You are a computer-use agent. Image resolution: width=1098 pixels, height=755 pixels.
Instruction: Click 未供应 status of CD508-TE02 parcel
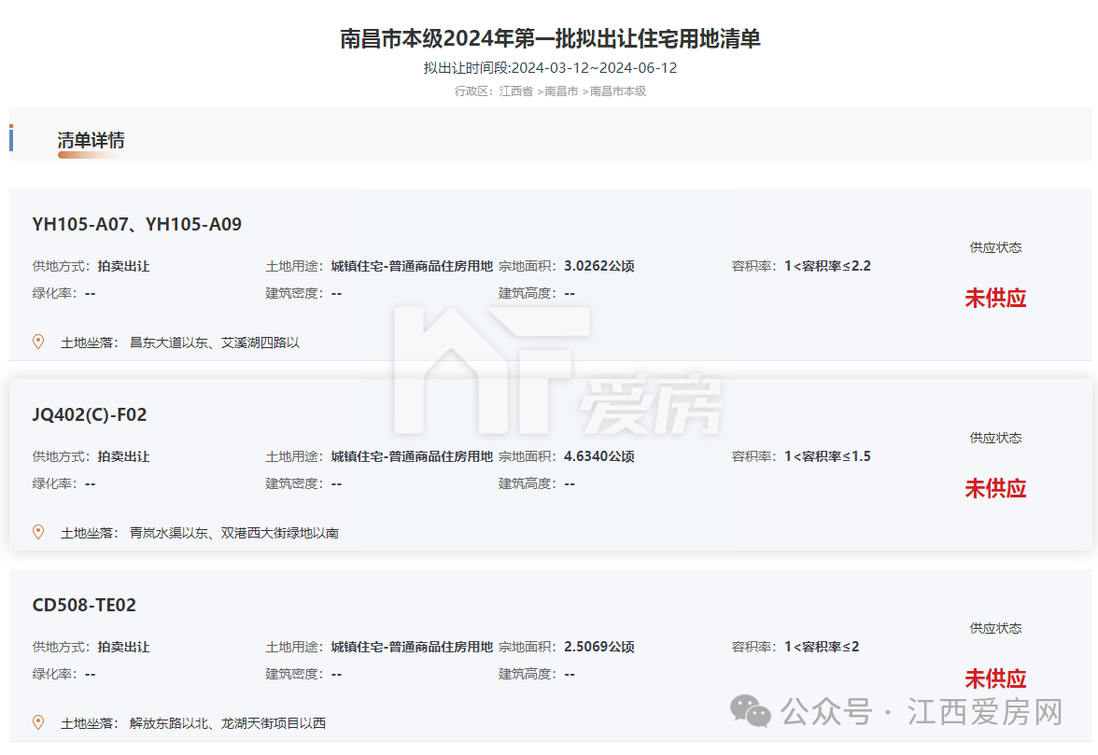[x=995, y=678]
